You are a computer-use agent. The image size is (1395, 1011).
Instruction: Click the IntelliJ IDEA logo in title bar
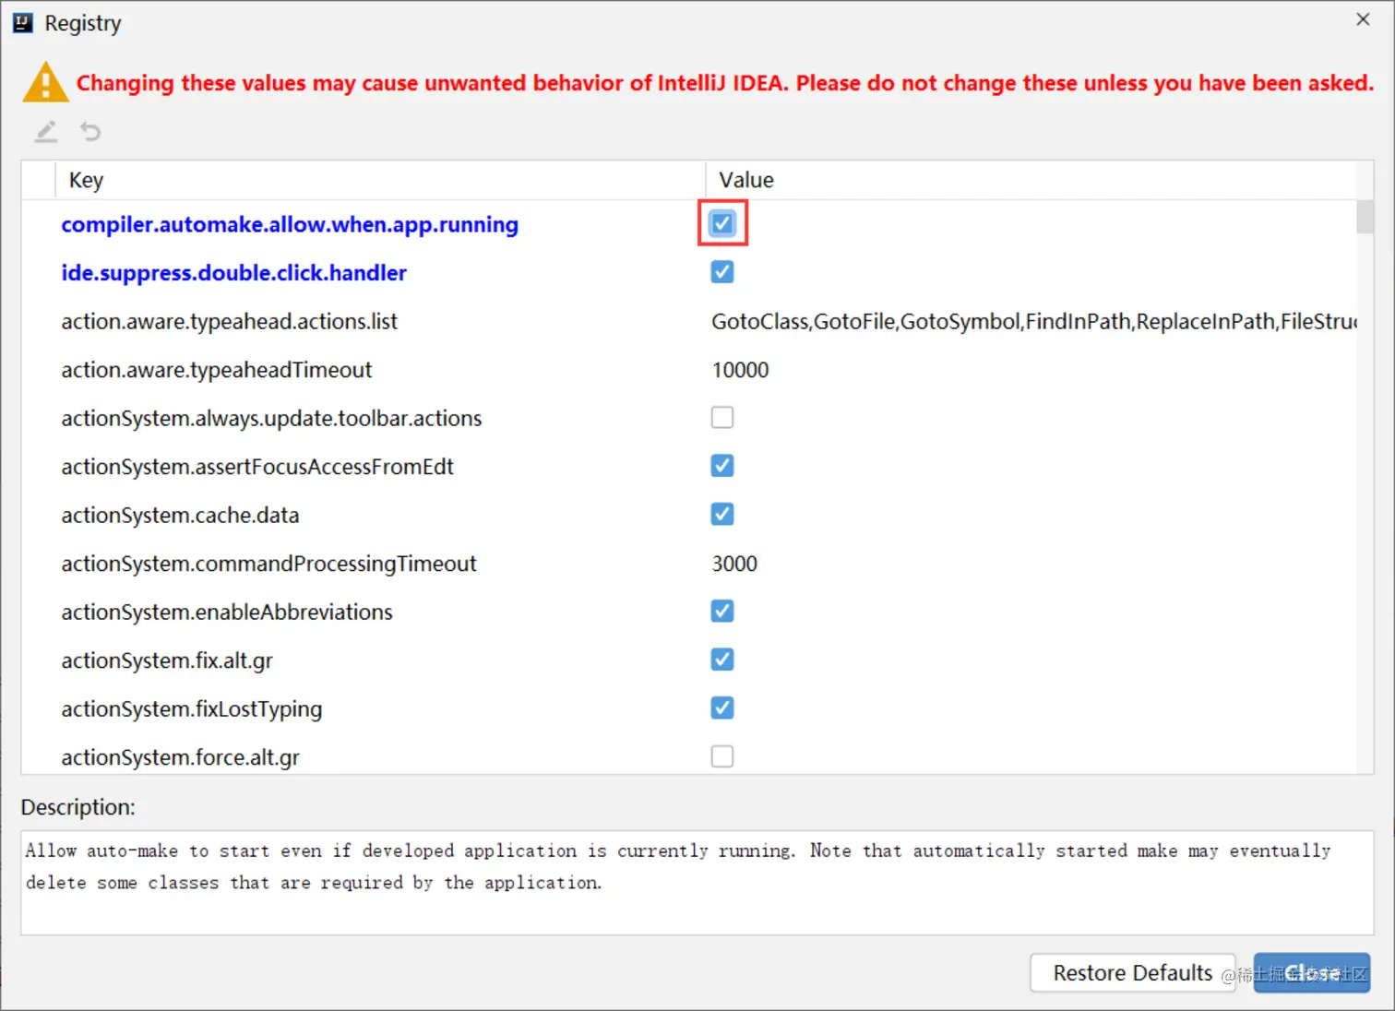pyautogui.click(x=23, y=23)
